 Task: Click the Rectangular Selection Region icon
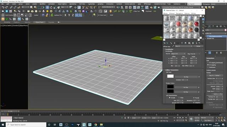[39, 7]
